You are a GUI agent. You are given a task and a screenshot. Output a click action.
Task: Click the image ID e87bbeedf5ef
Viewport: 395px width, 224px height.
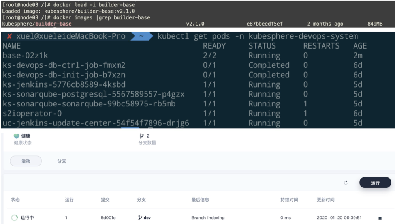(265, 24)
